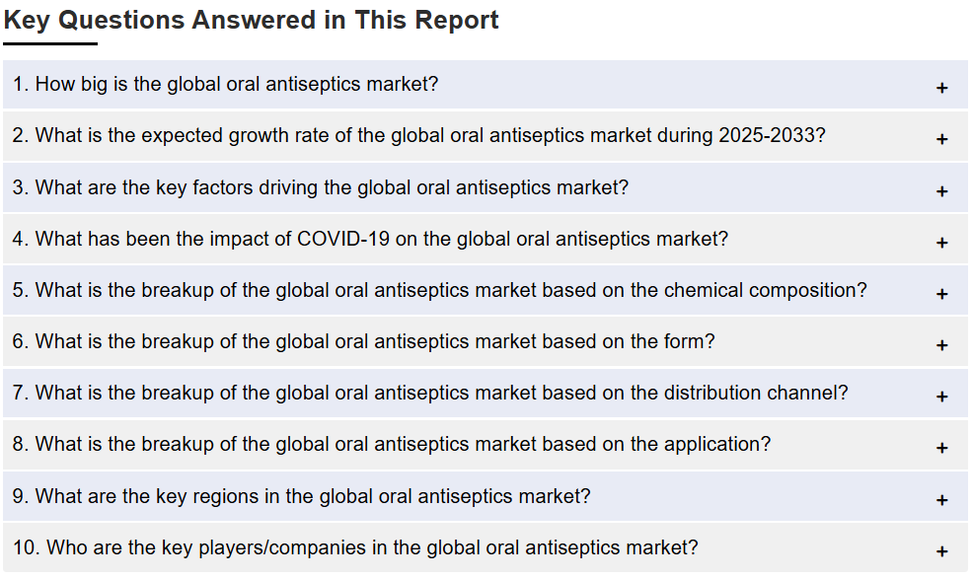
Task: Open the expected growth rate 2025-2033 question
Action: (486, 136)
